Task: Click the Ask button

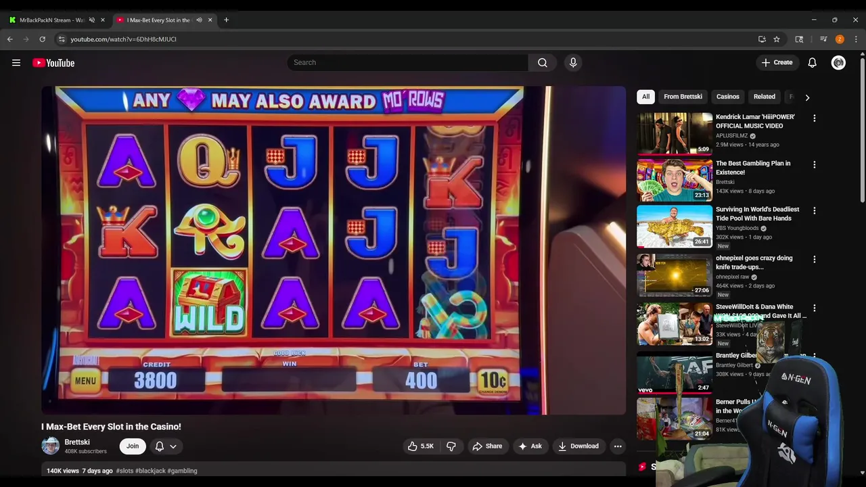Action: [530, 446]
